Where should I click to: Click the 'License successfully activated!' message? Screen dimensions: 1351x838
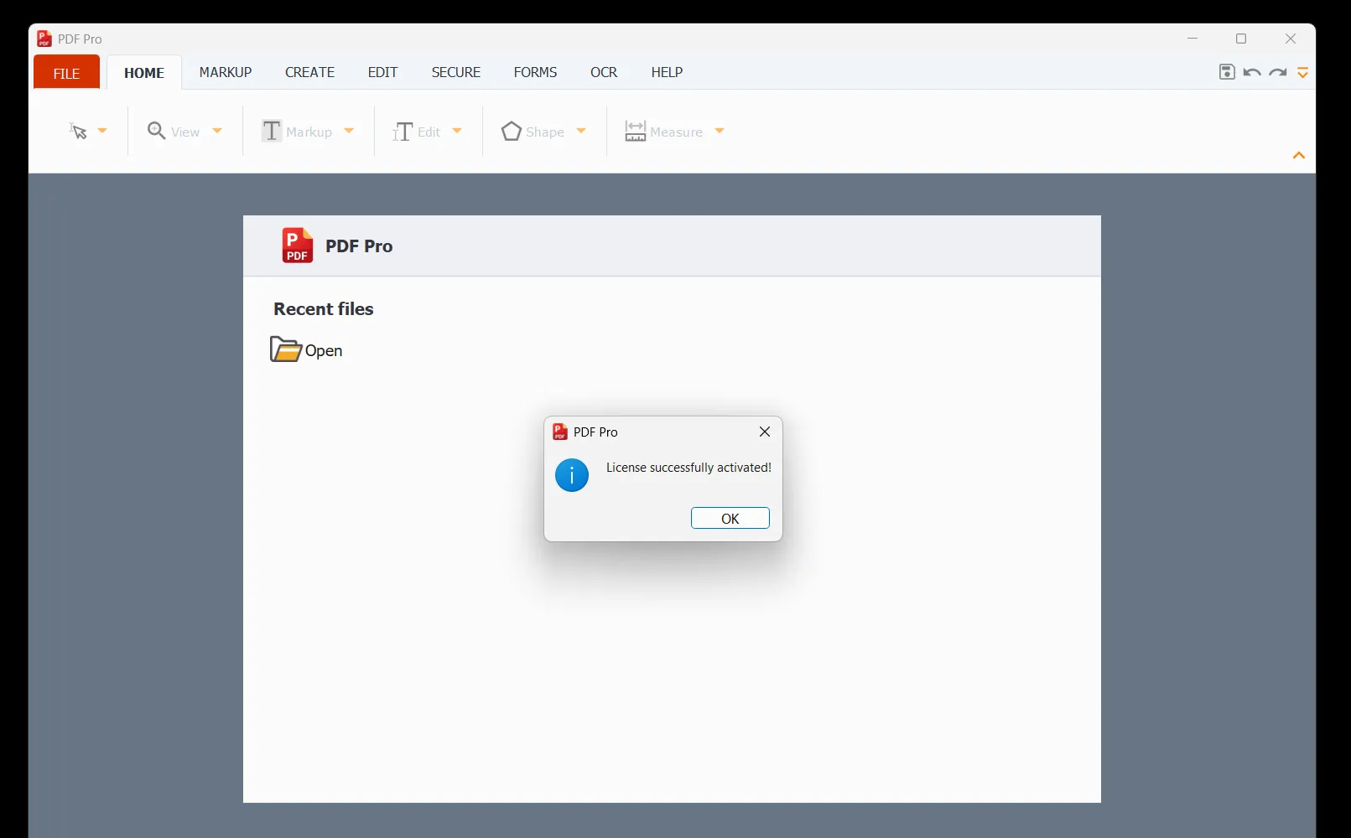688,468
